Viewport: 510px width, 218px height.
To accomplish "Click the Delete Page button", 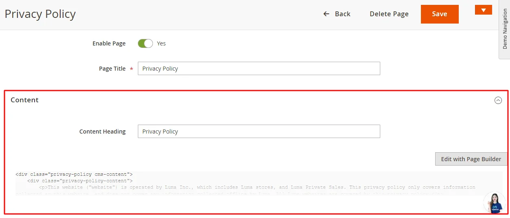I will [x=389, y=14].
